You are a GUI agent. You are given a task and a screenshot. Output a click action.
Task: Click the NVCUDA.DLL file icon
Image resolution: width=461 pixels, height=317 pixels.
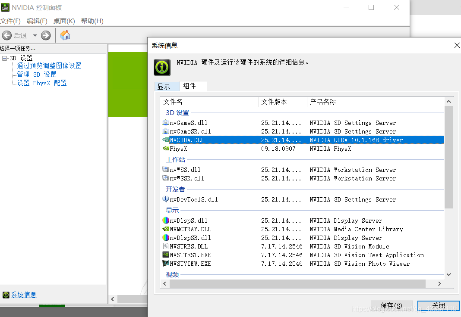coord(166,140)
